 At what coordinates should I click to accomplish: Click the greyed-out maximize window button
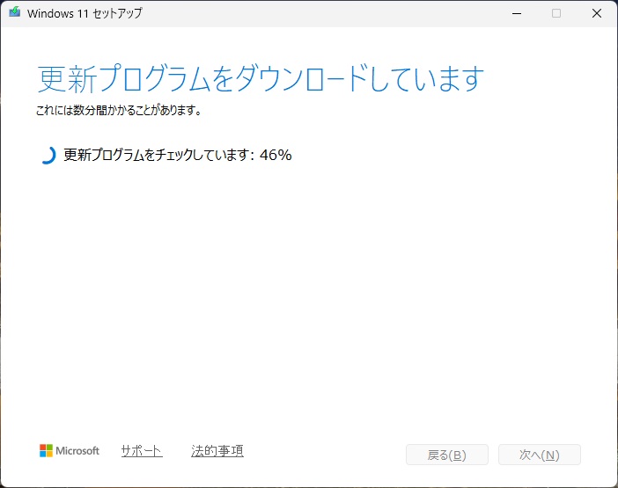(555, 13)
